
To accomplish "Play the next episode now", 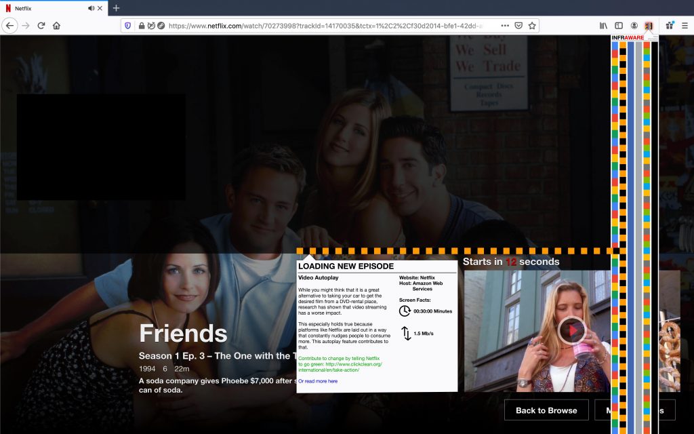I will pyautogui.click(x=572, y=330).
